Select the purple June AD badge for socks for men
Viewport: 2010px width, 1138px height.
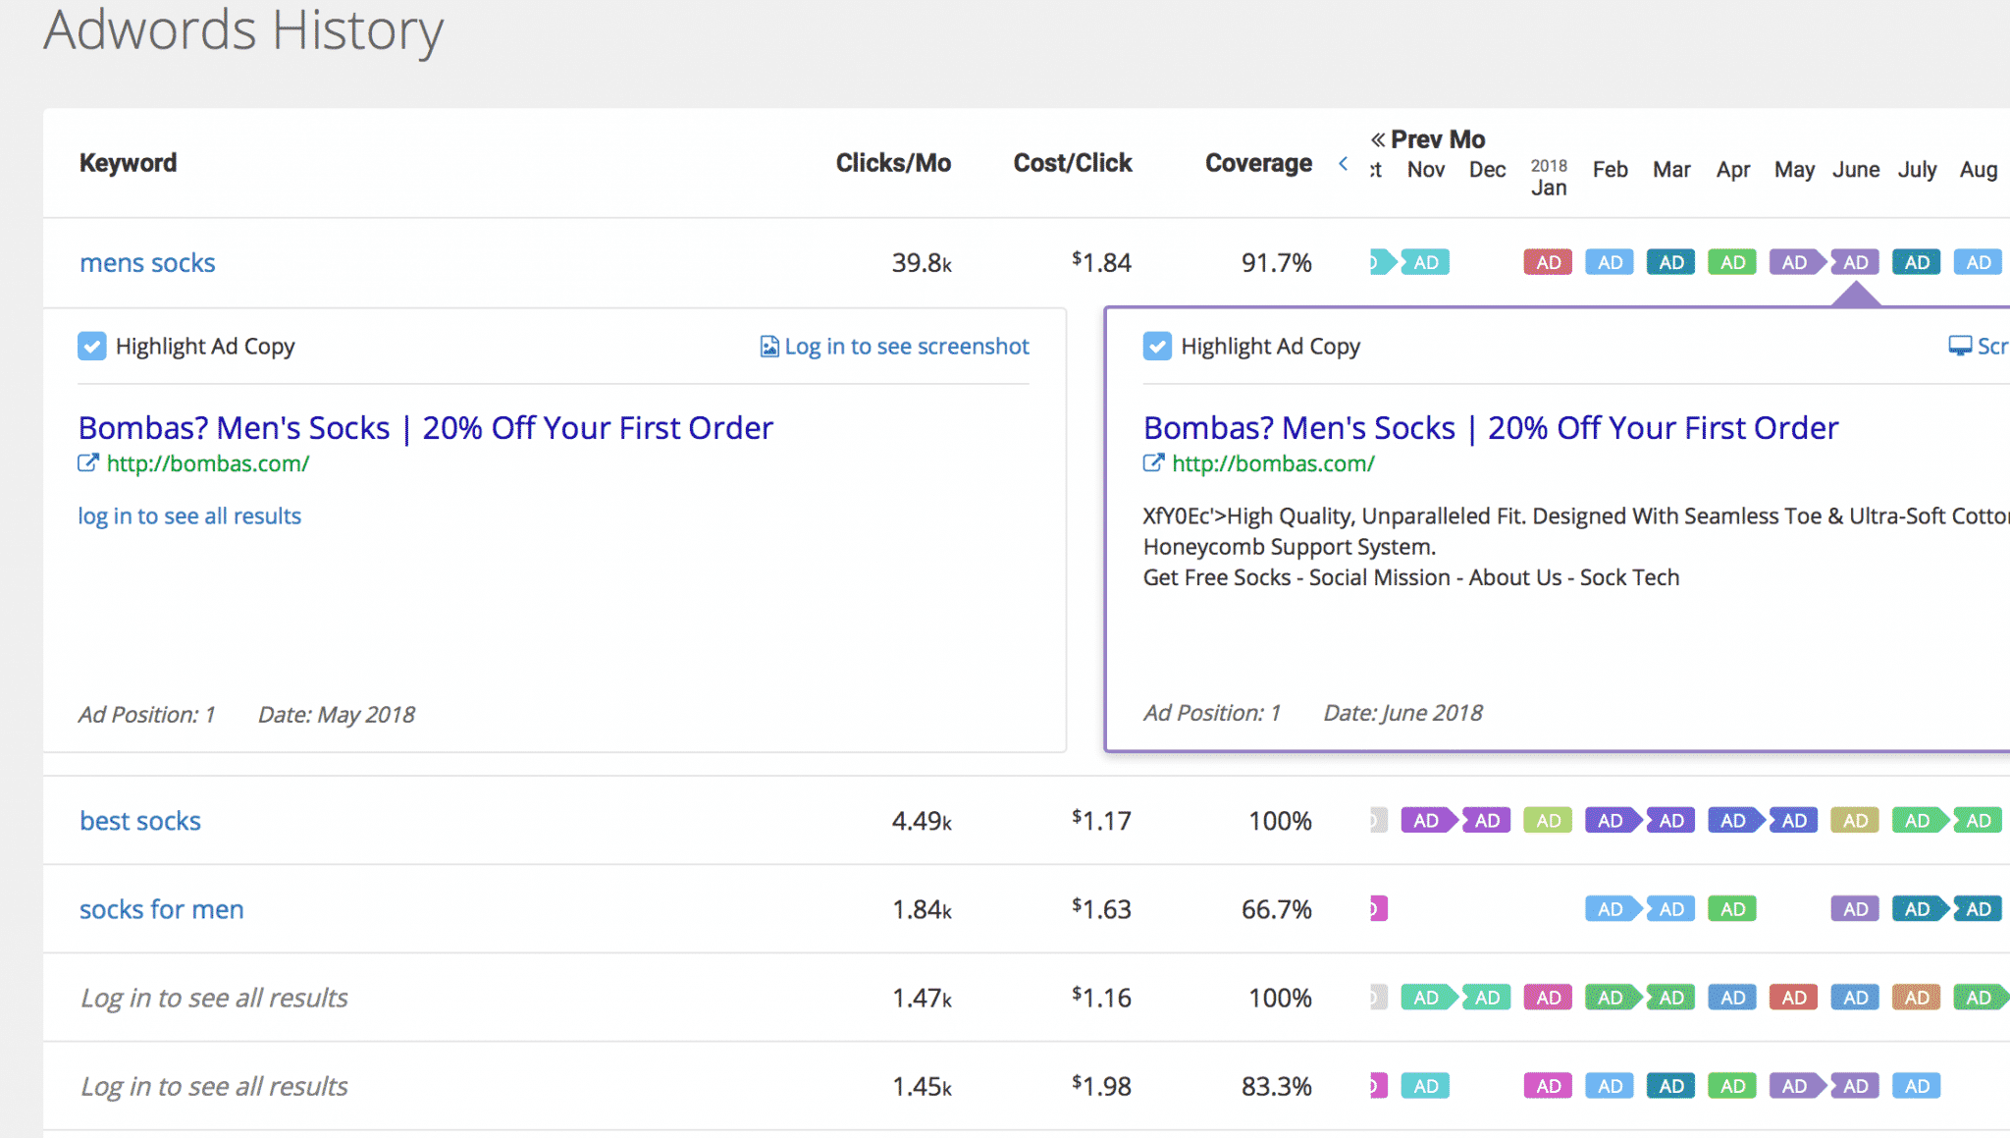click(1855, 909)
